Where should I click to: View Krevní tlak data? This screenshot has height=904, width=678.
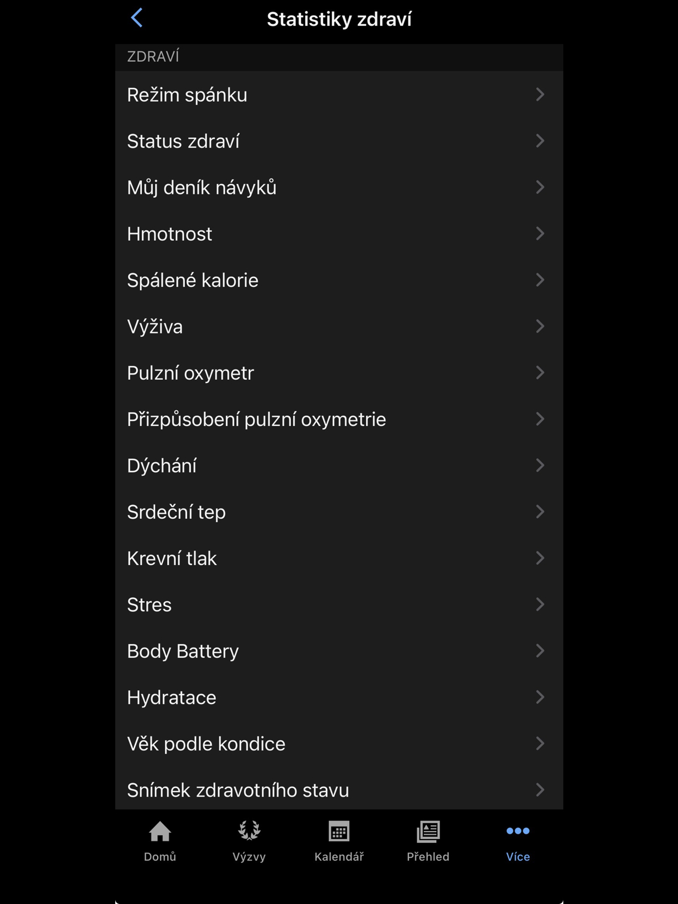click(172, 558)
